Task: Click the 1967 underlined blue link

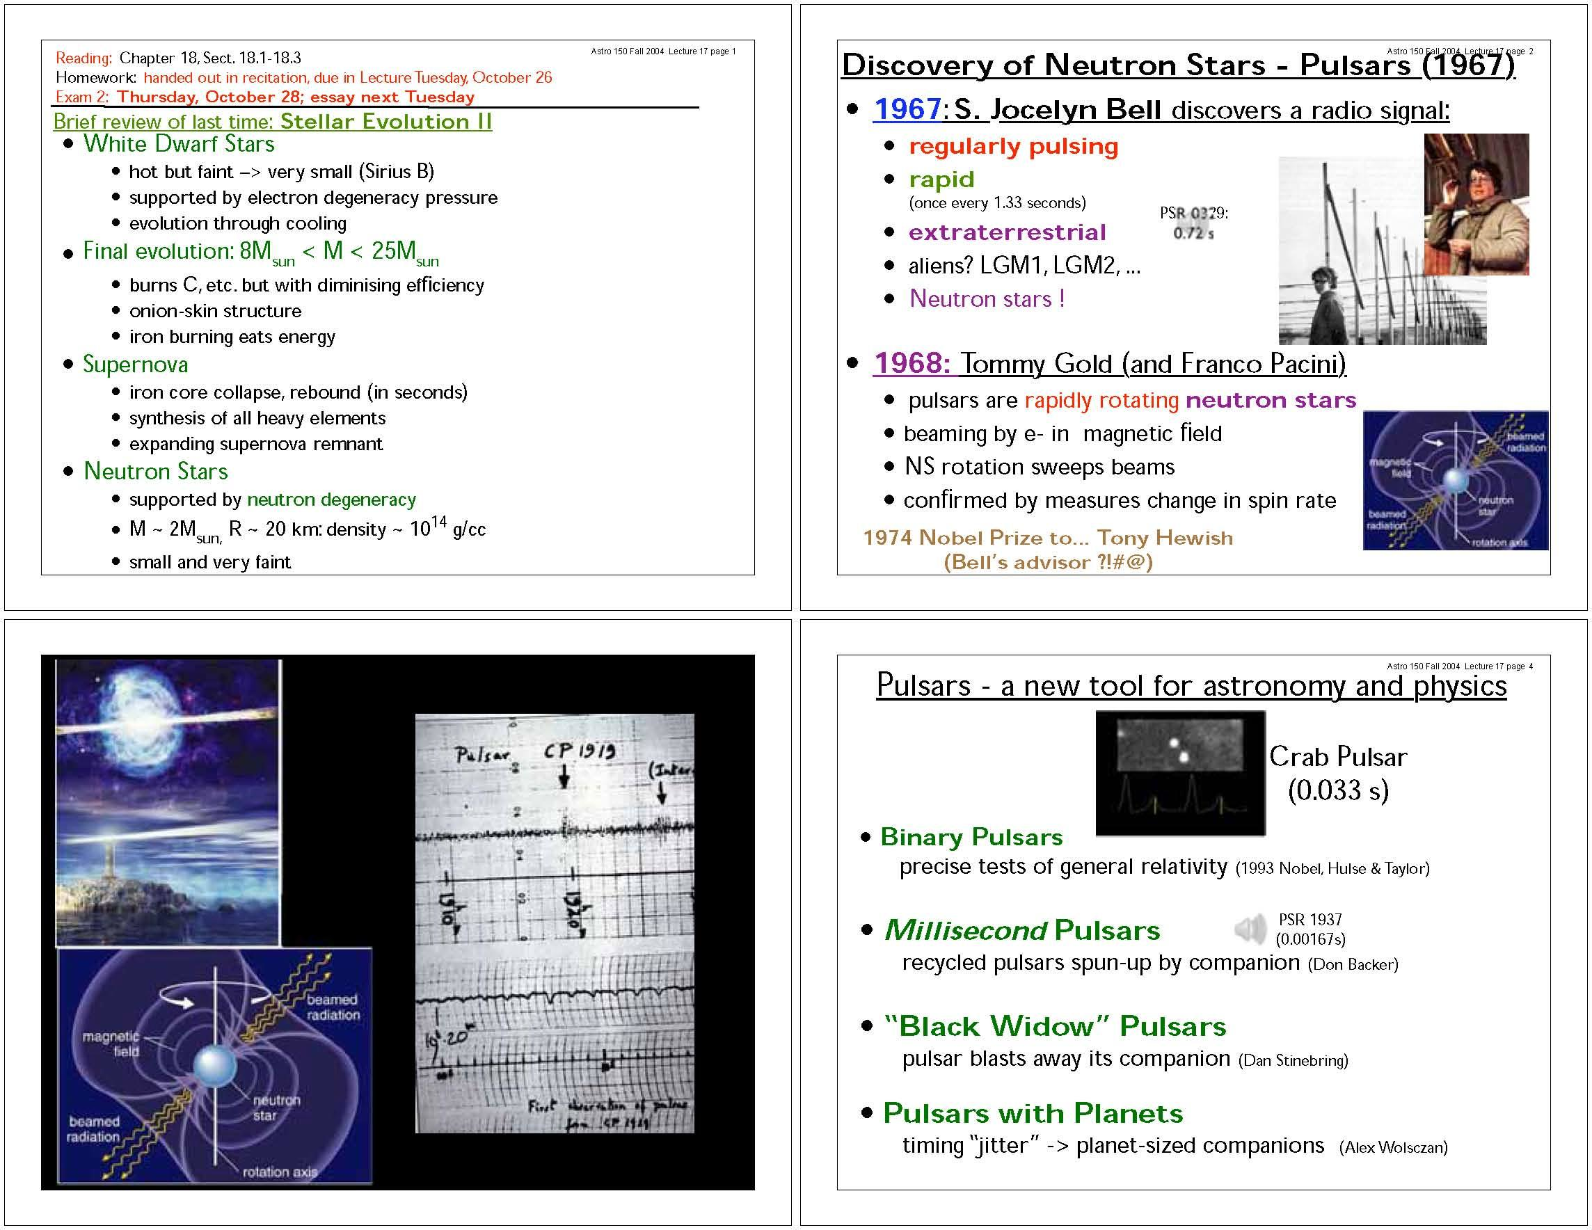Action: (x=907, y=109)
